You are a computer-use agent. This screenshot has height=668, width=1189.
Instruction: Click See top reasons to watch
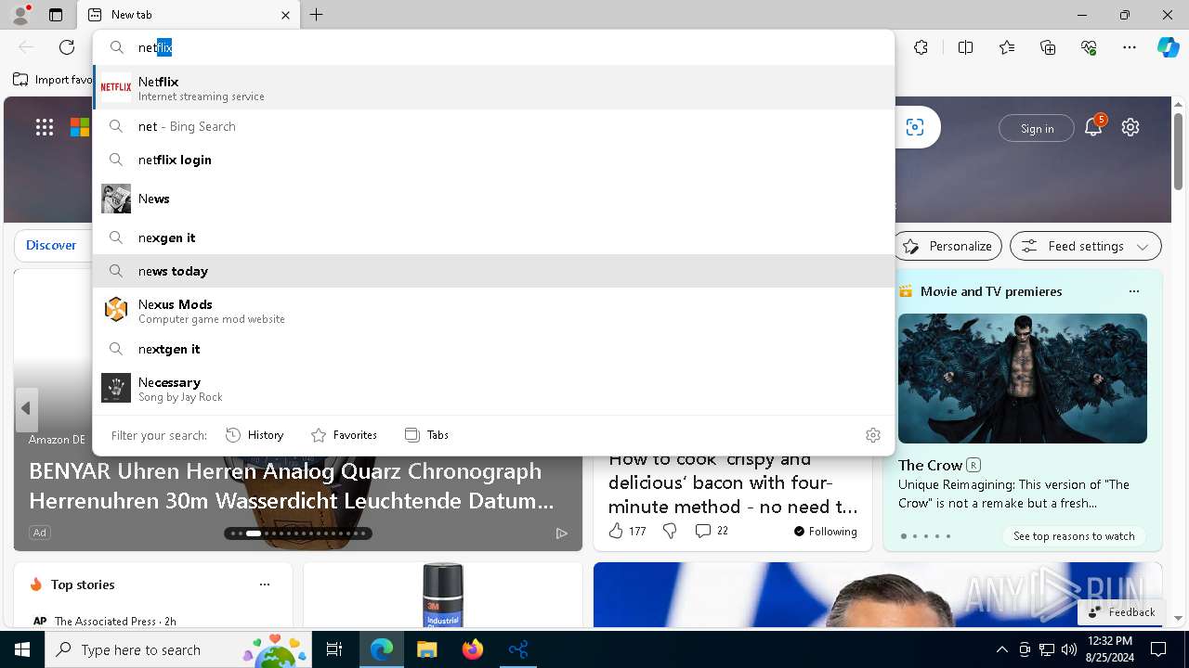(x=1074, y=536)
